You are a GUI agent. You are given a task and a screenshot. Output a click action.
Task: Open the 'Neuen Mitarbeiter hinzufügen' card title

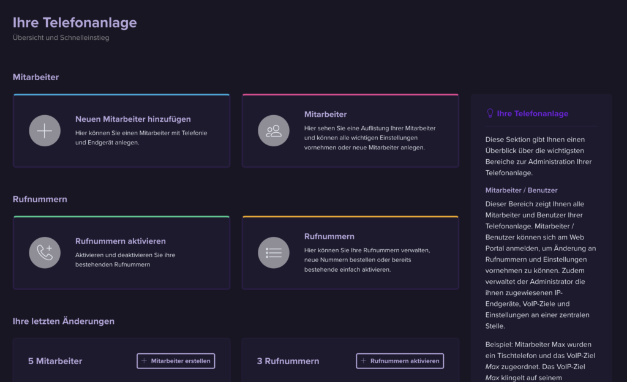coord(133,119)
